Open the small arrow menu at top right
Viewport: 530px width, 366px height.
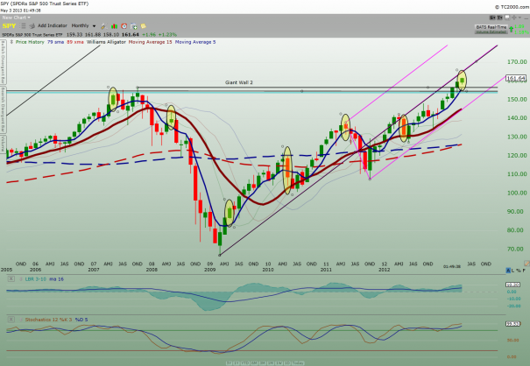tap(519, 18)
